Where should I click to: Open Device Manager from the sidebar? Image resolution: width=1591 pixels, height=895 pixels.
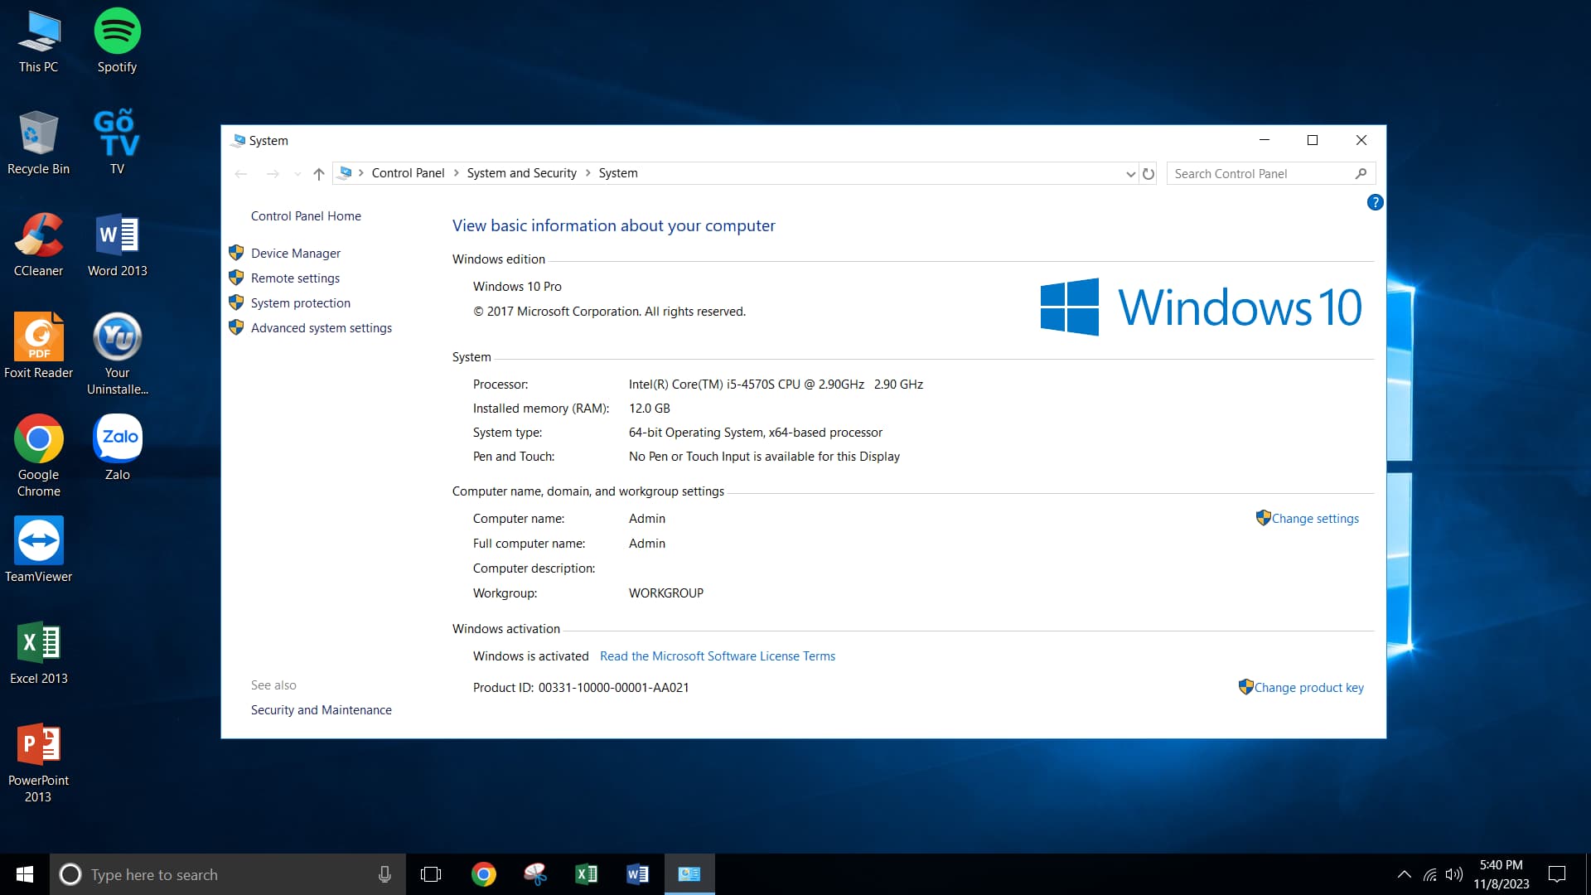(x=296, y=254)
